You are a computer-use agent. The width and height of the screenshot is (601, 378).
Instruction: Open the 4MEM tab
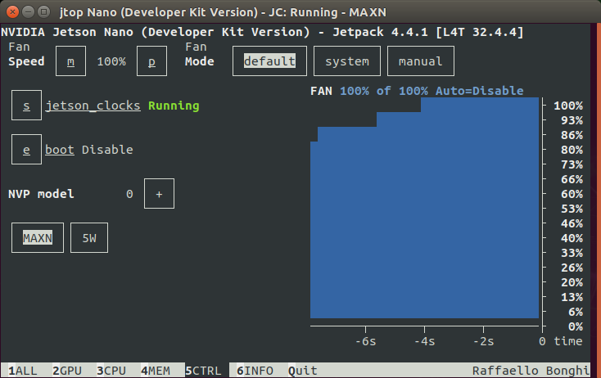(x=156, y=371)
